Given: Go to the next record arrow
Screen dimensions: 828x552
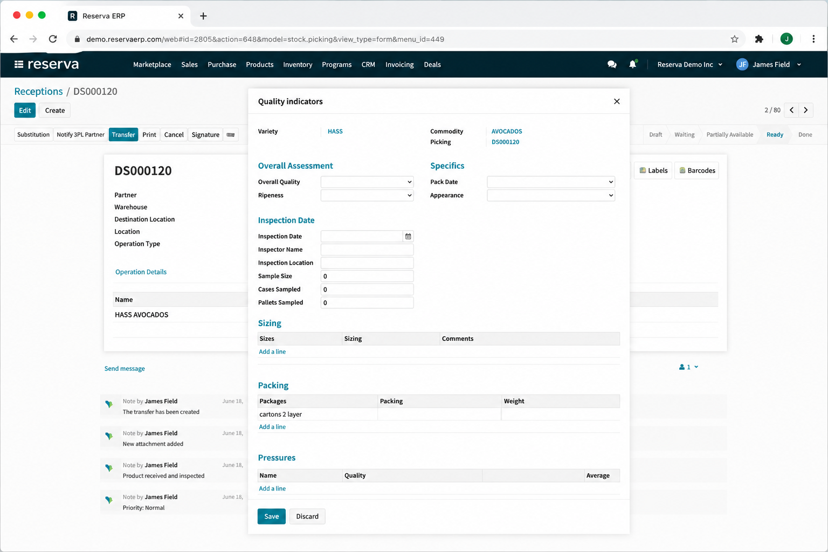Looking at the screenshot, I should coord(806,110).
